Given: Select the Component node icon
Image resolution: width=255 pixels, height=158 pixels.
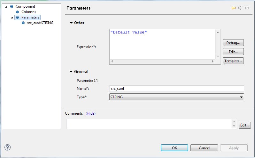Looking at the screenshot, I should 12,6.
